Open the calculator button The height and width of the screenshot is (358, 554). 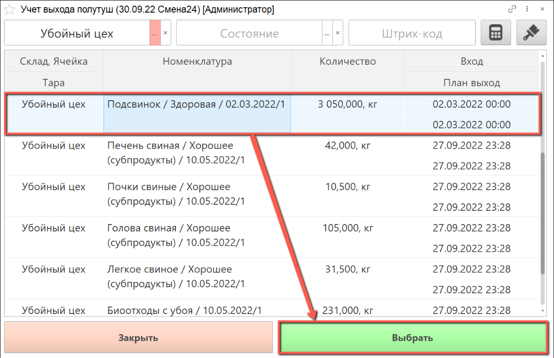(x=496, y=33)
